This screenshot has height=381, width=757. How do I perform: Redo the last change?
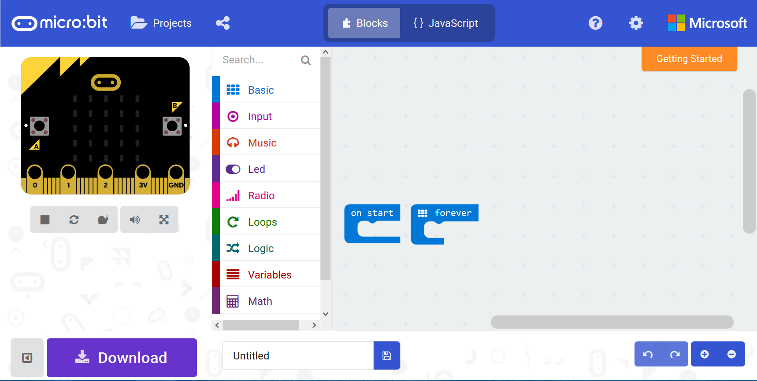[675, 354]
